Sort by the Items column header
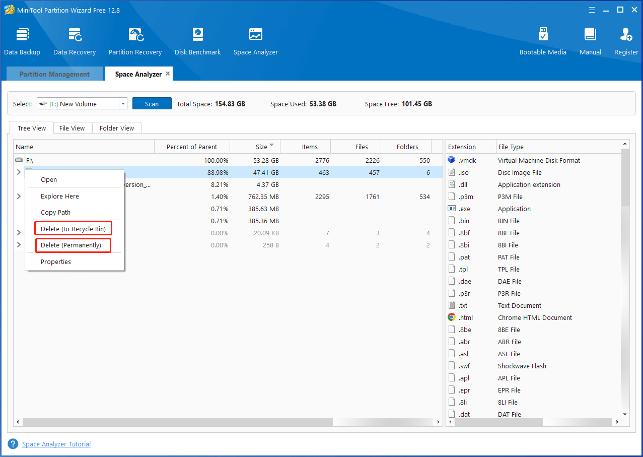The width and height of the screenshot is (643, 457). 305,147
